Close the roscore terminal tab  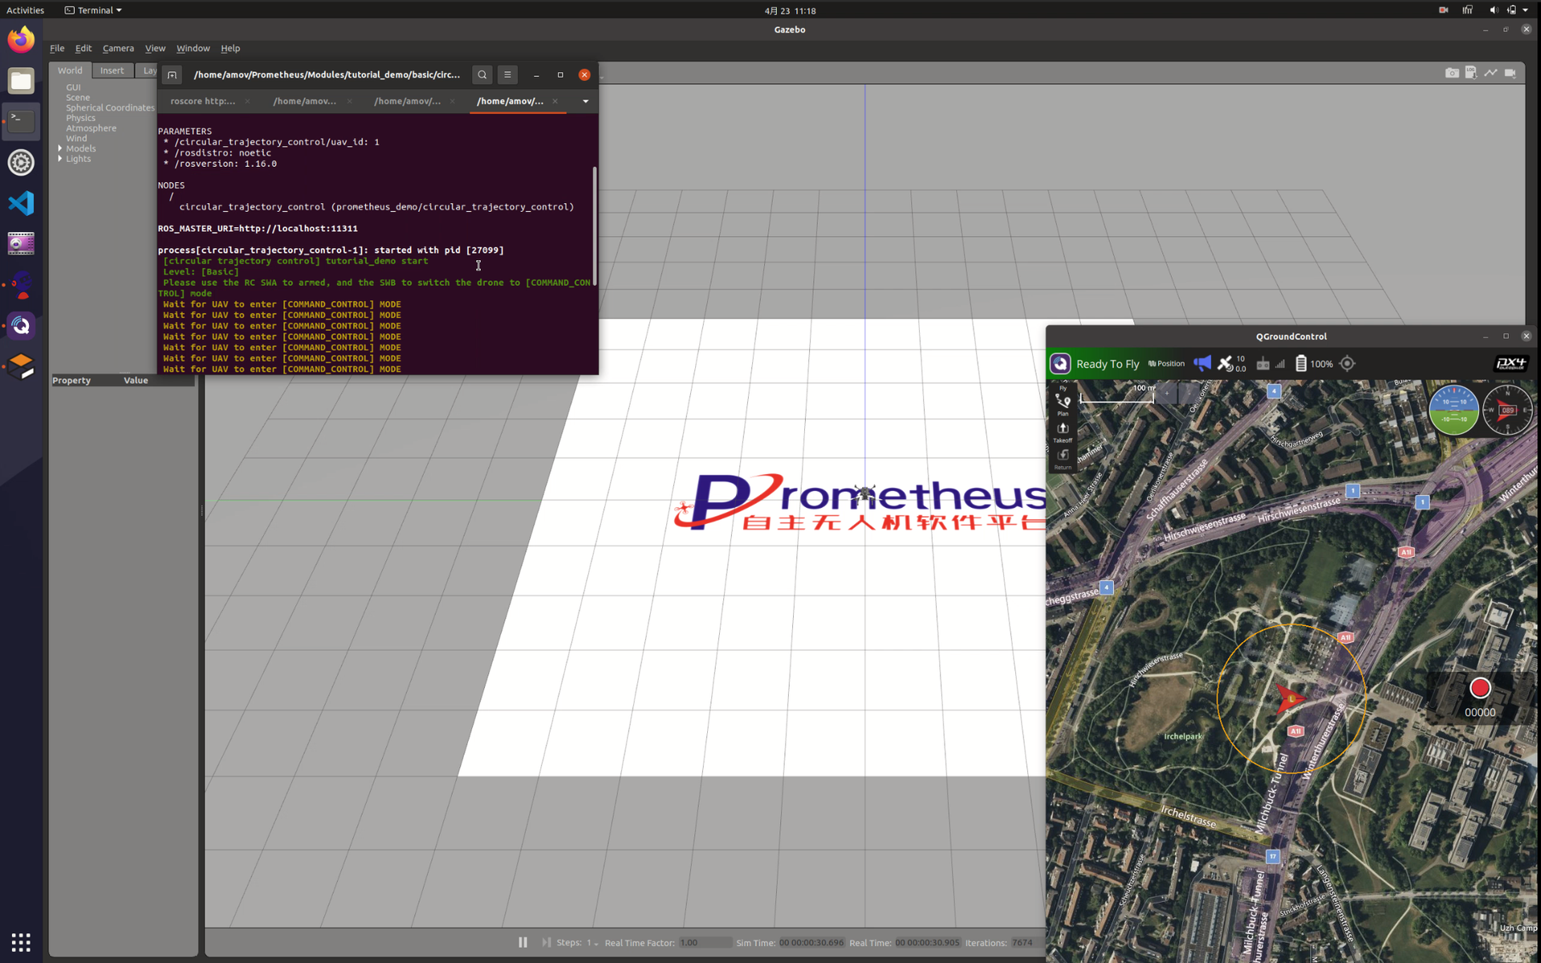click(x=247, y=101)
